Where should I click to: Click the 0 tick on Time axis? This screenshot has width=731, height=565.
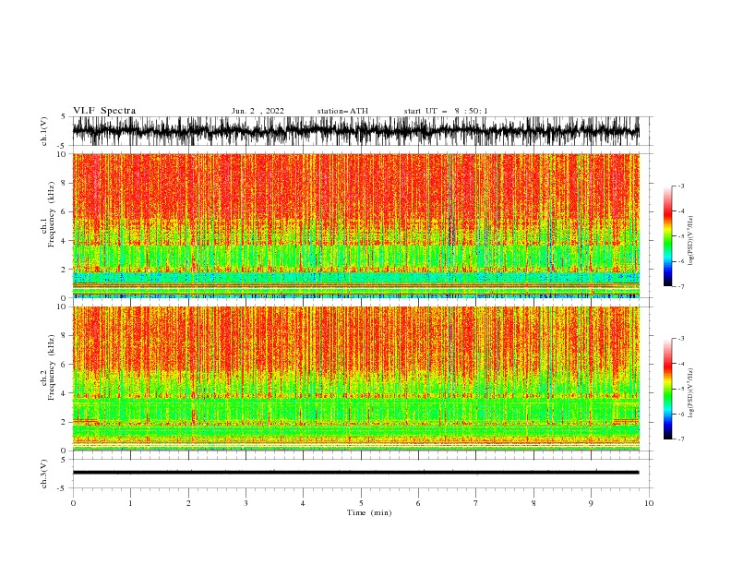tap(73, 503)
